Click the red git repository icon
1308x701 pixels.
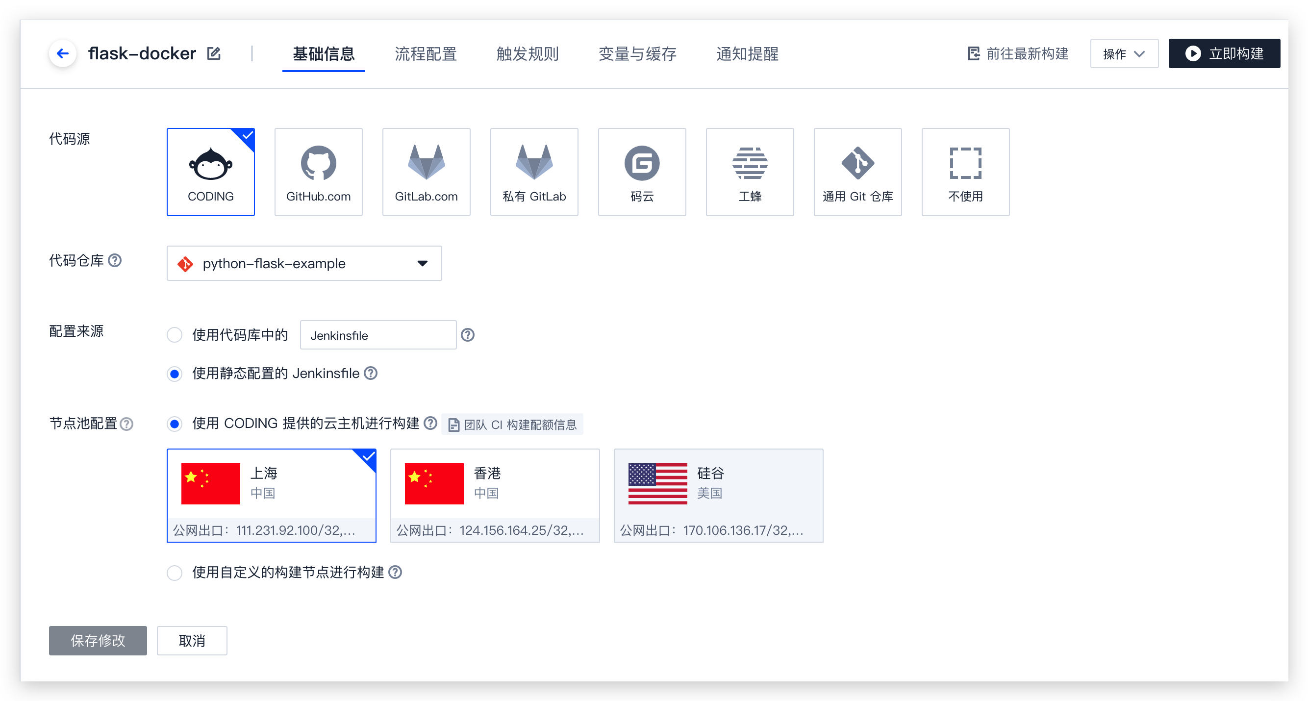click(x=185, y=263)
